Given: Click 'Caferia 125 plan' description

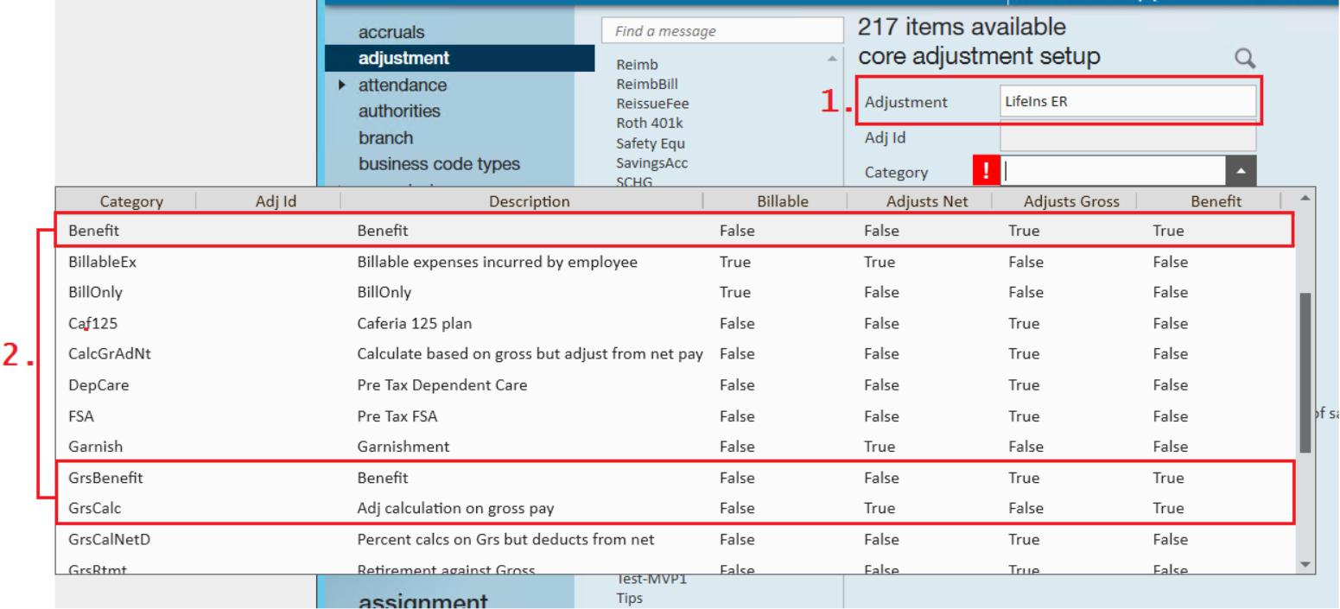Looking at the screenshot, I should click(415, 323).
